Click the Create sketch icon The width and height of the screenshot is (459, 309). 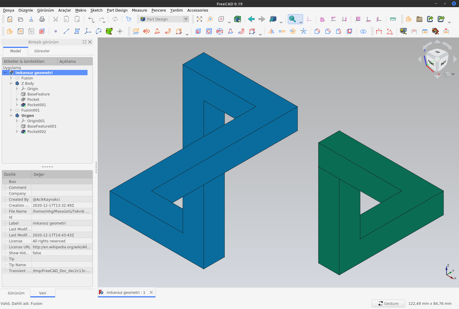(20, 31)
